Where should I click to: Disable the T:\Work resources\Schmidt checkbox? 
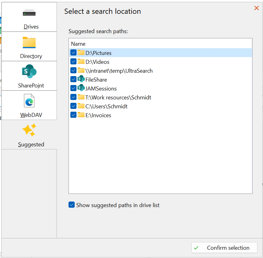(x=73, y=97)
